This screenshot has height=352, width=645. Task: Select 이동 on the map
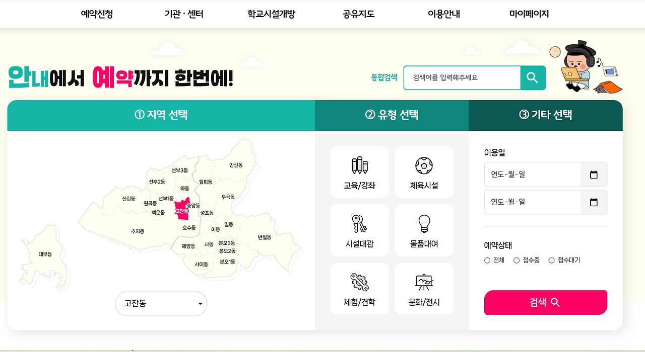[x=216, y=229]
